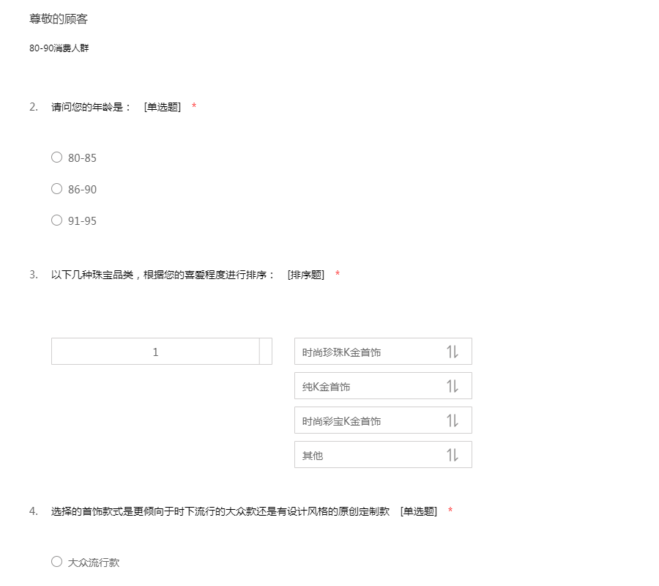Click the 80-90消费人群 subtitle text

59,48
